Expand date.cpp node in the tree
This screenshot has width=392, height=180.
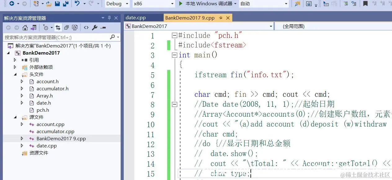22,146
